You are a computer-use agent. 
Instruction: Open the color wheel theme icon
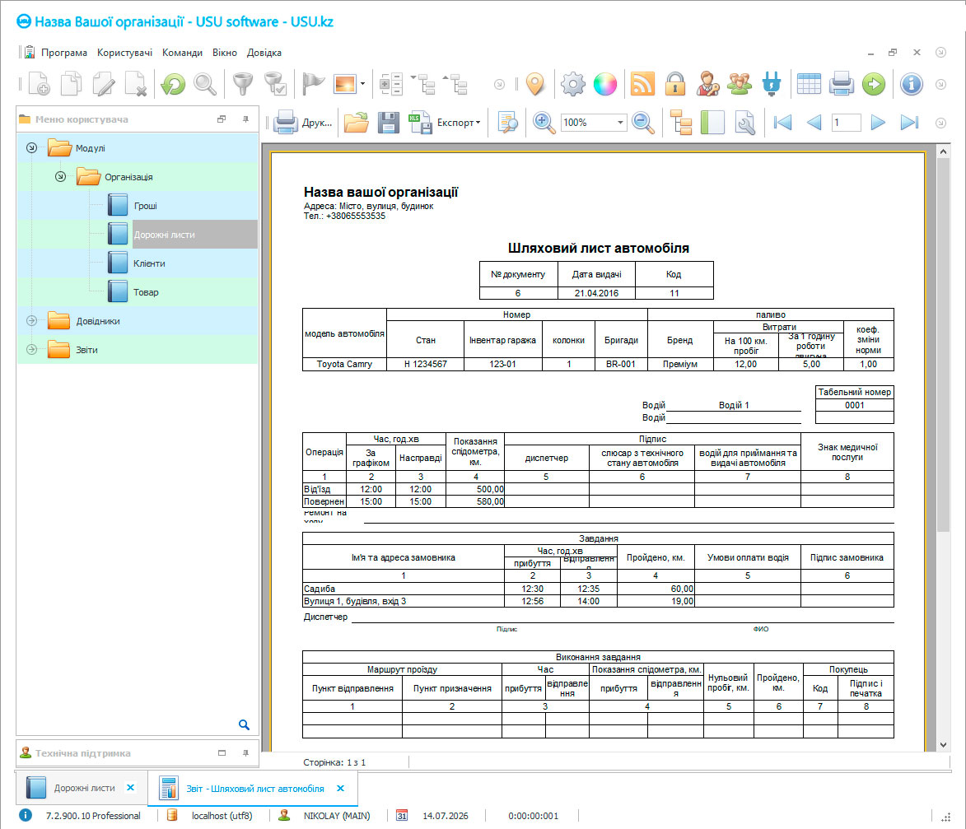605,84
